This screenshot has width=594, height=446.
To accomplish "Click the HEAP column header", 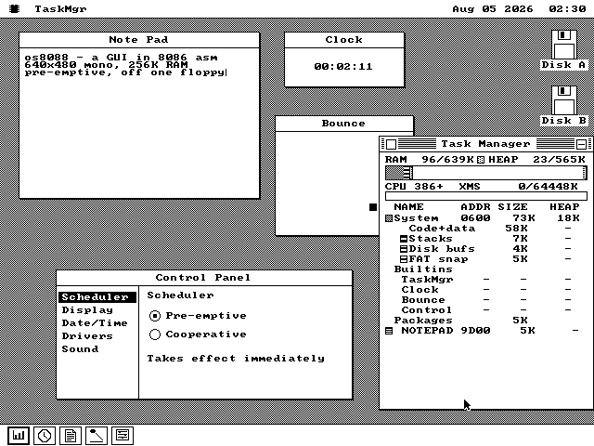I will tap(564, 207).
